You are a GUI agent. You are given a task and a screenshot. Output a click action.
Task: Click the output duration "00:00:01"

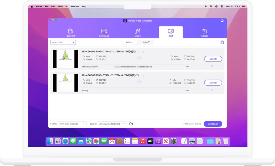click(191, 83)
